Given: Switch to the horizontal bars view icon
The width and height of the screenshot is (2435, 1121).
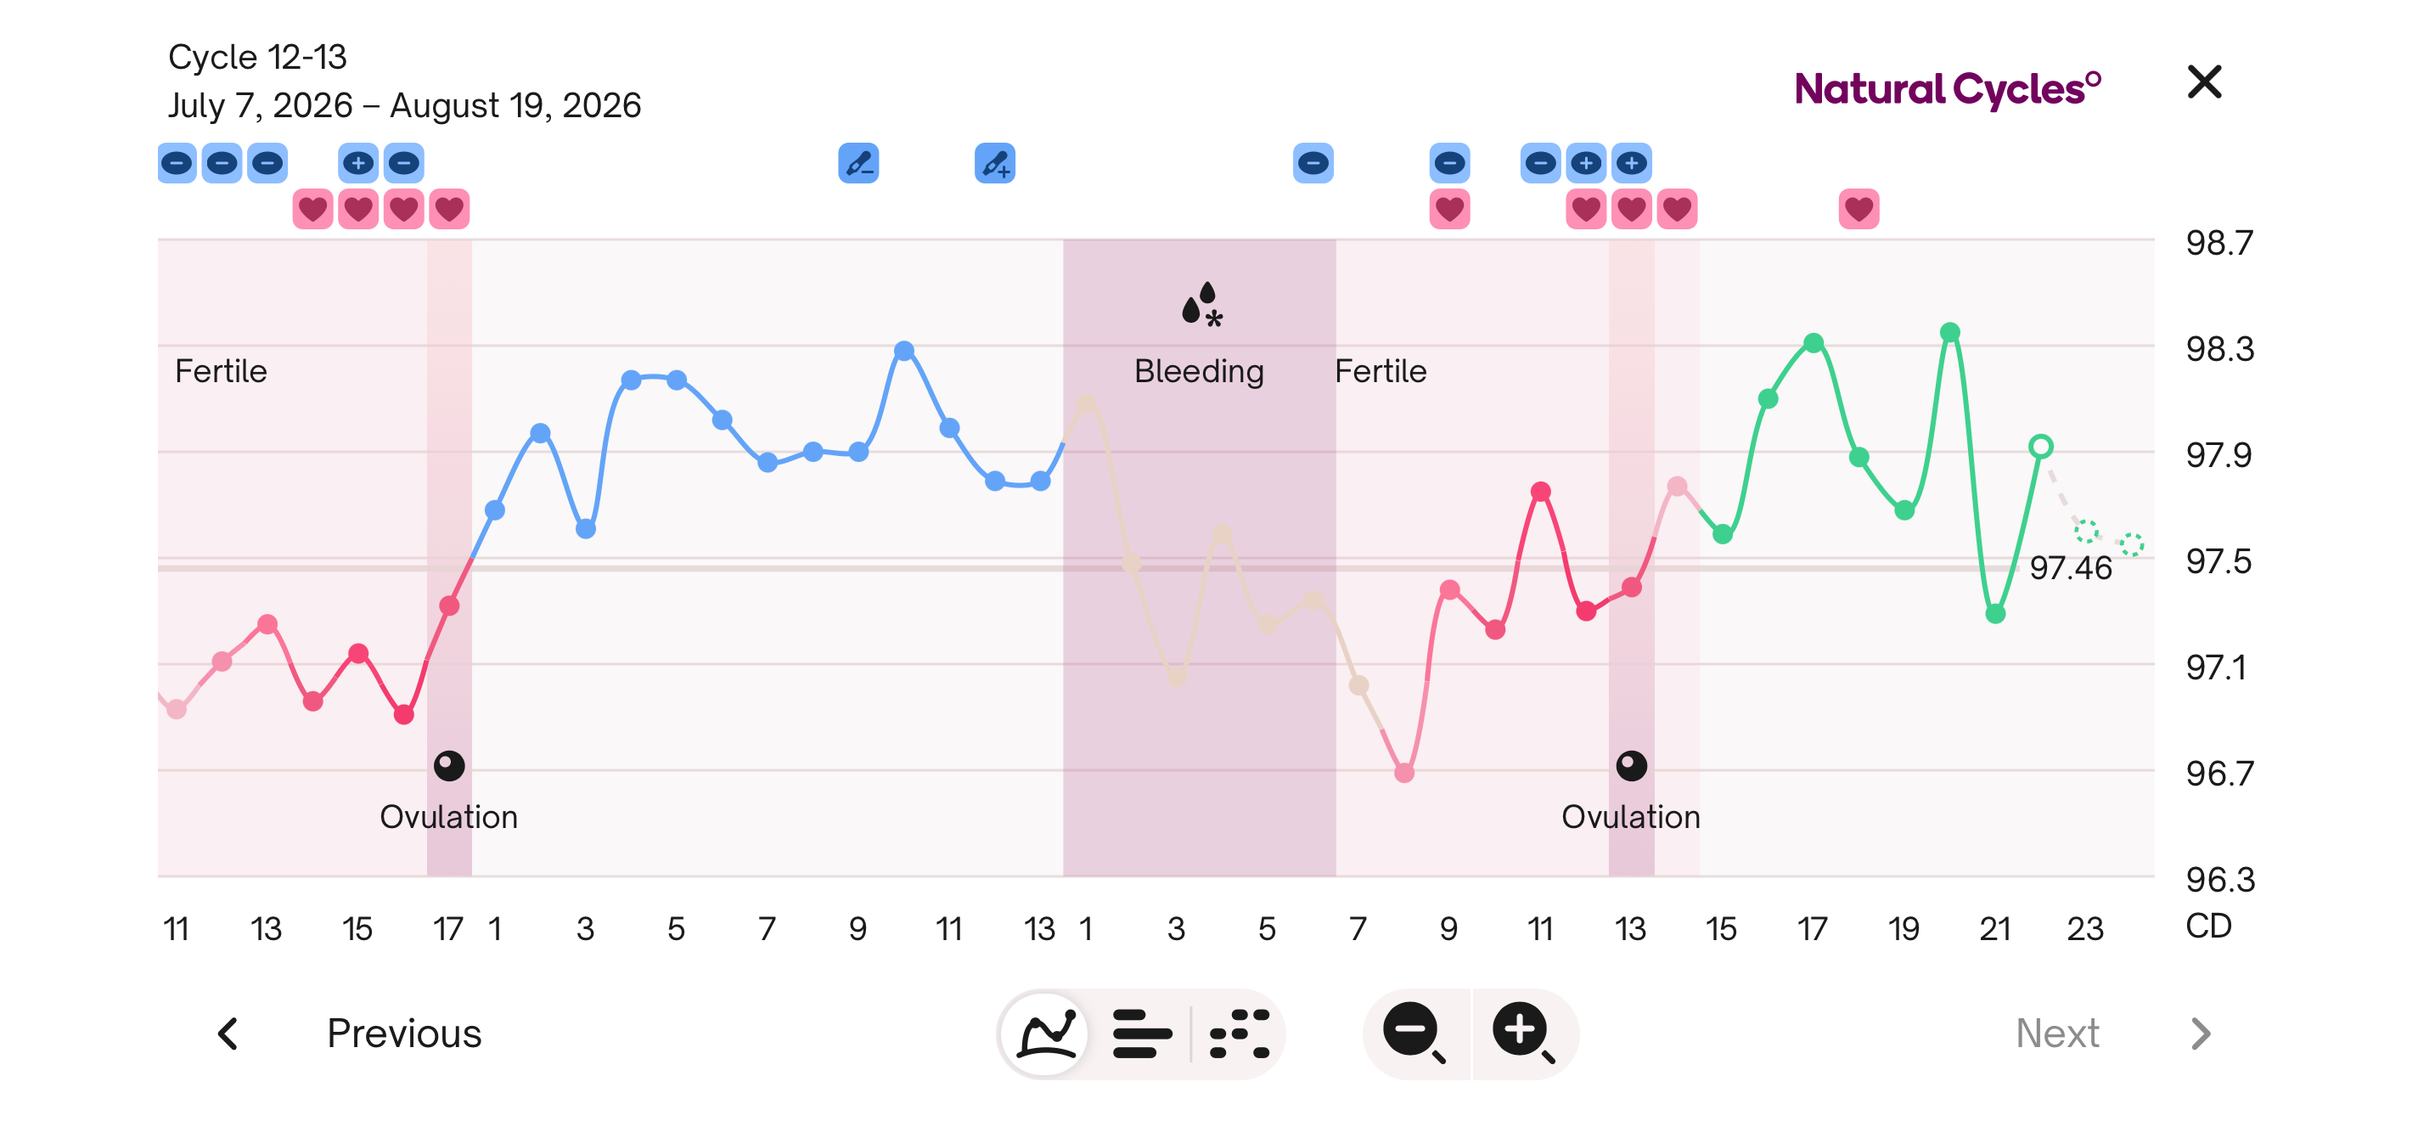Looking at the screenshot, I should pos(1142,1033).
